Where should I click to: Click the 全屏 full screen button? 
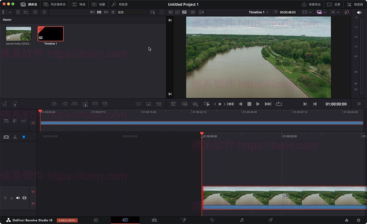334,4
